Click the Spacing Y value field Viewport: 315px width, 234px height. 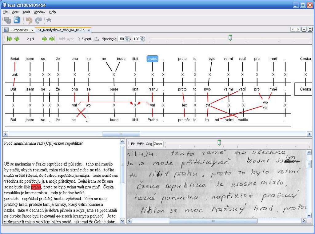pos(136,39)
